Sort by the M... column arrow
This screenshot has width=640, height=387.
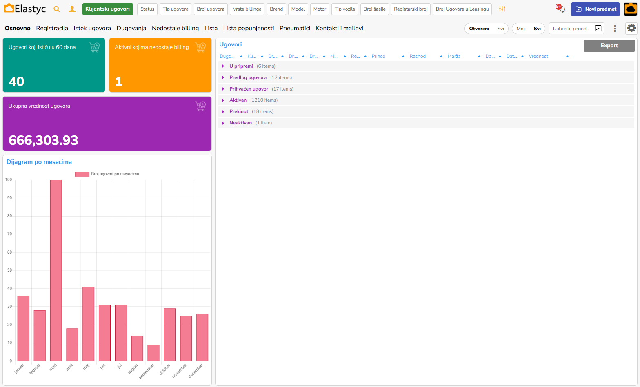point(345,57)
